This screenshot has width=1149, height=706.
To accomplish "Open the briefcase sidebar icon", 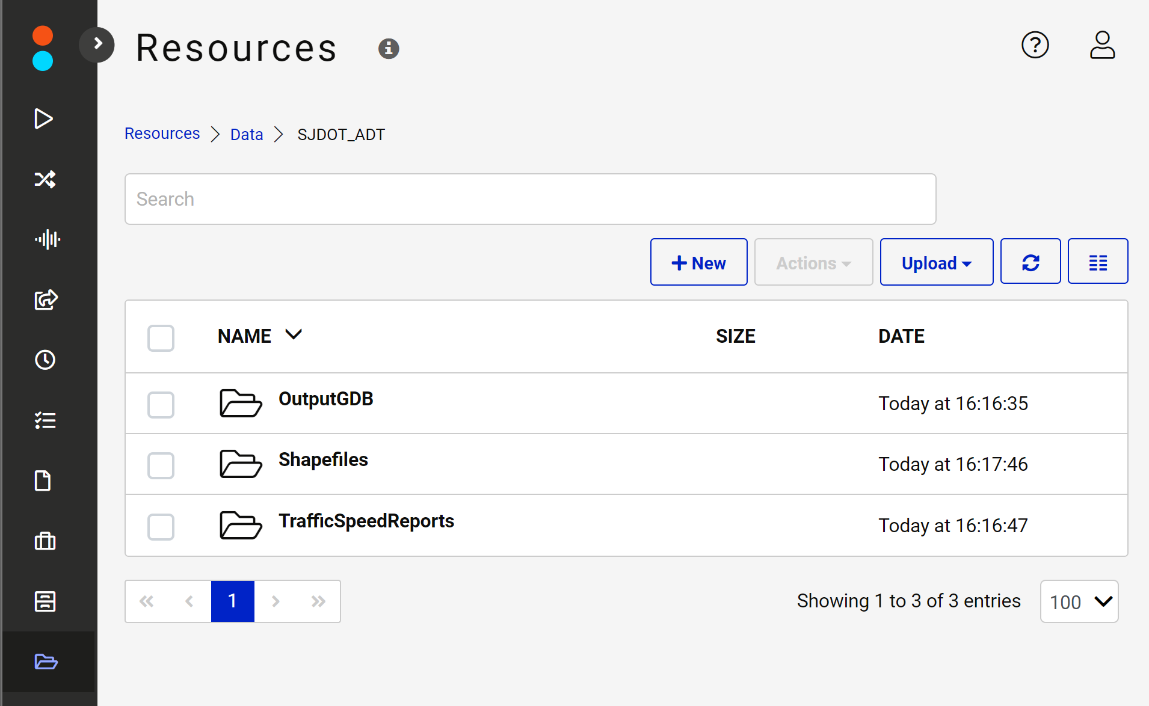I will (45, 541).
